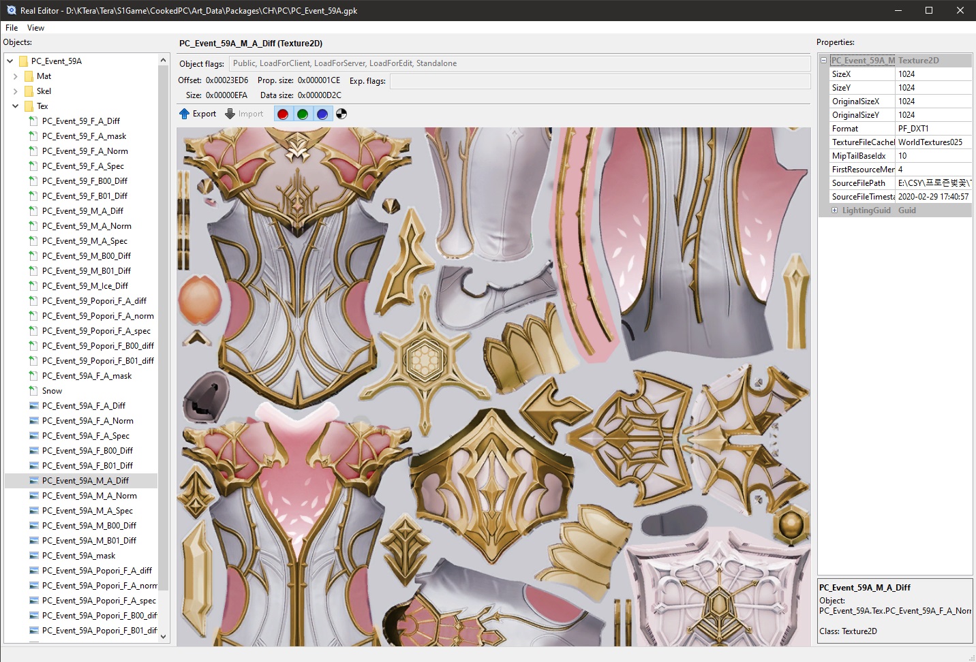
Task: Expand the LightingGuid property
Action: [x=835, y=210]
